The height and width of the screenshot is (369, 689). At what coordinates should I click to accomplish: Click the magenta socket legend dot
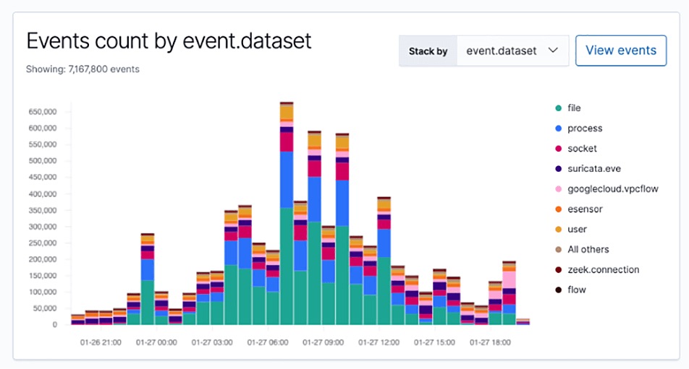[x=558, y=149]
